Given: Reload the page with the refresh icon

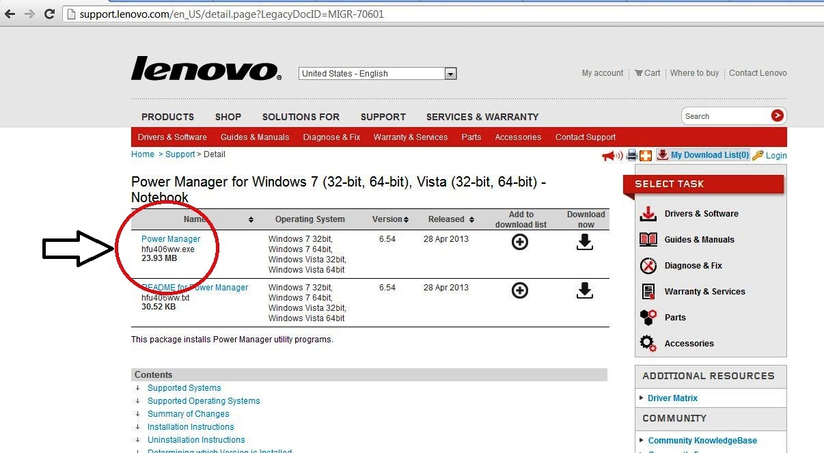Looking at the screenshot, I should (x=49, y=14).
